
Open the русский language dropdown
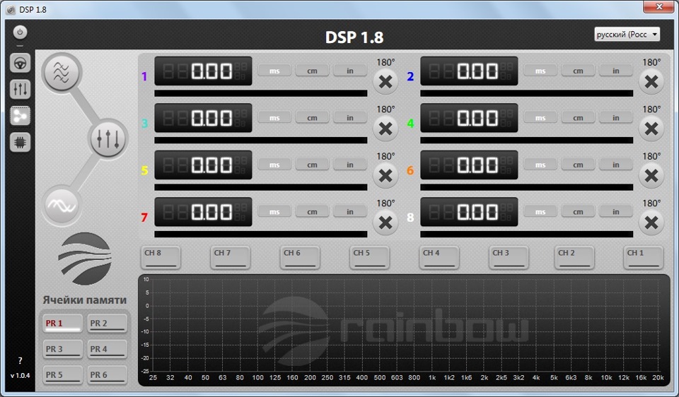(627, 34)
